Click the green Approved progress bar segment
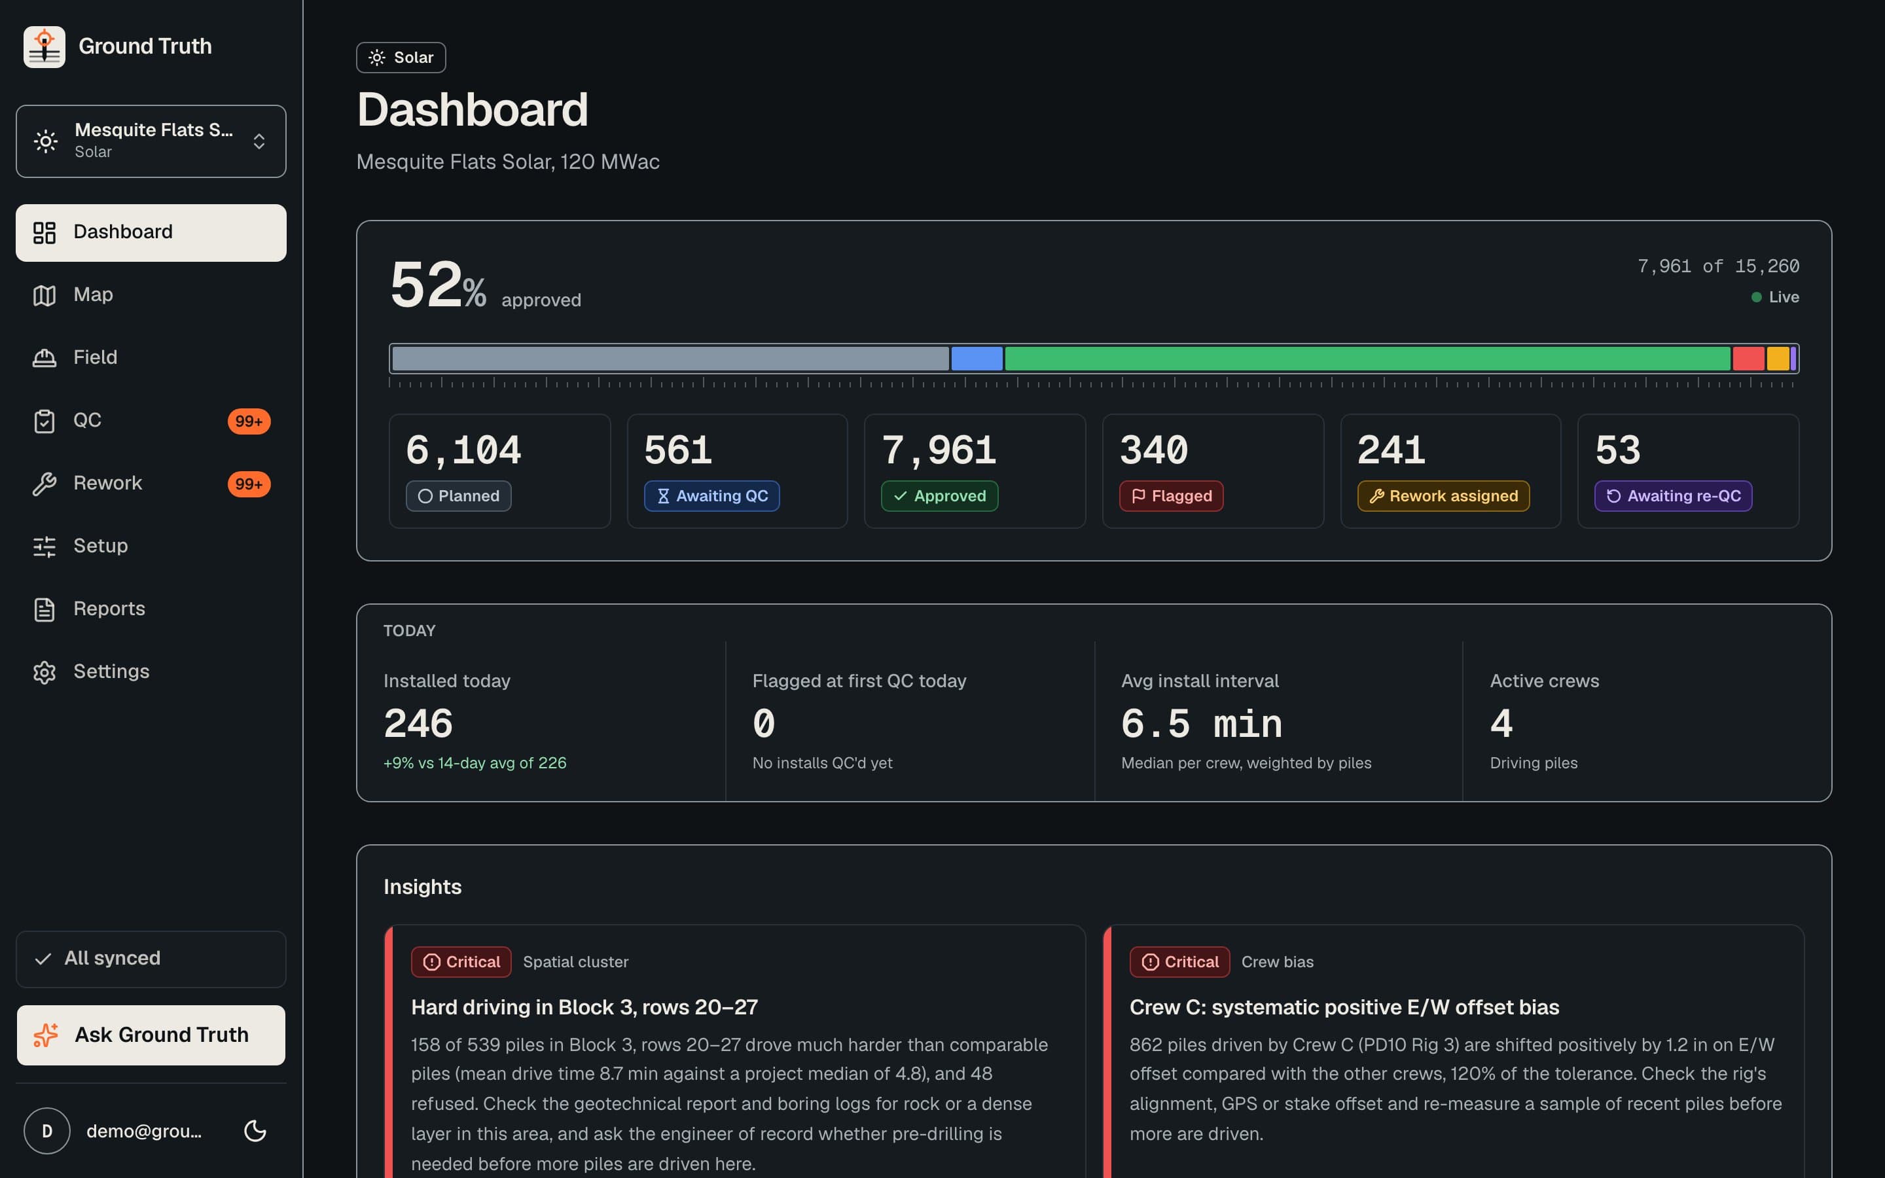1885x1178 pixels. [1368, 359]
